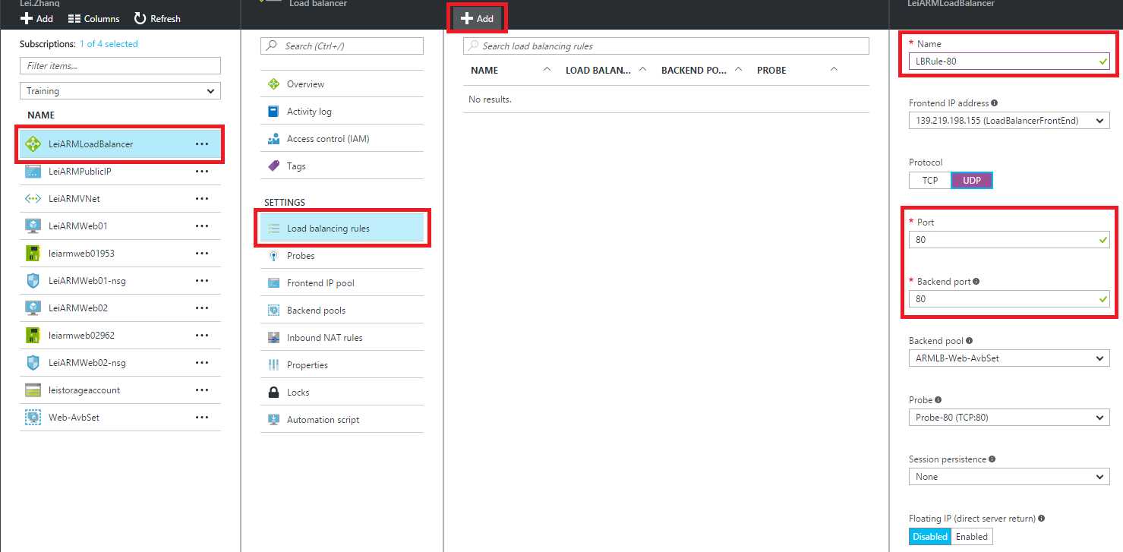
Task: Open Automation script settings
Action: pyautogui.click(x=342, y=420)
